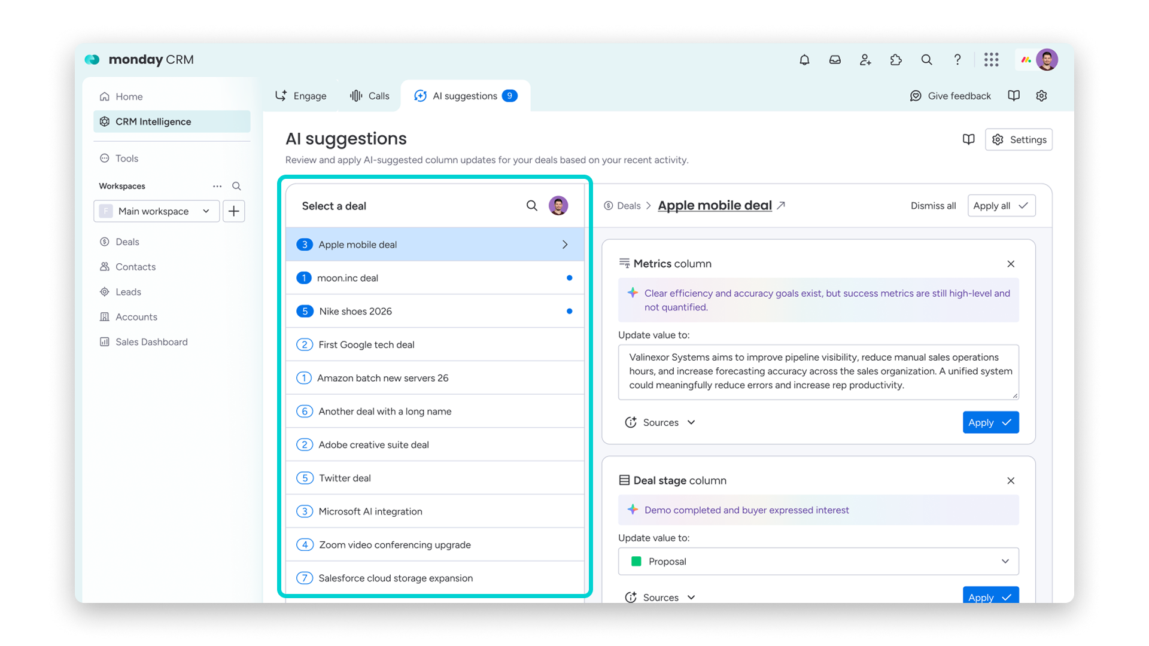Image resolution: width=1149 pixels, height=646 pixels.
Task: Open the user profile avatar menu
Action: 1047,60
